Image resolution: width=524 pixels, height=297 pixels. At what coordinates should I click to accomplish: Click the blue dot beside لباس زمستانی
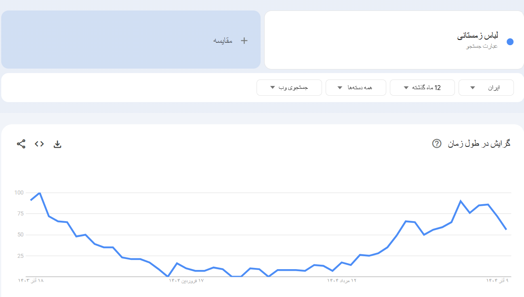tap(510, 42)
